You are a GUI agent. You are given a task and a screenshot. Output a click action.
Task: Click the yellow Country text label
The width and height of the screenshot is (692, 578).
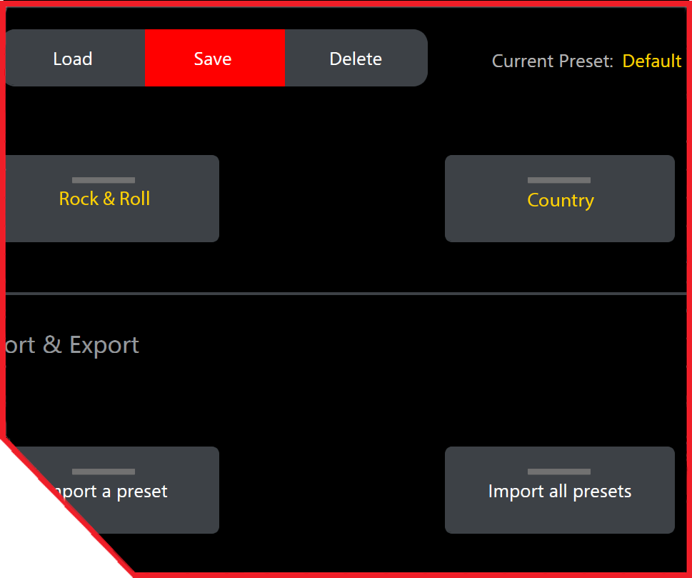tap(561, 200)
